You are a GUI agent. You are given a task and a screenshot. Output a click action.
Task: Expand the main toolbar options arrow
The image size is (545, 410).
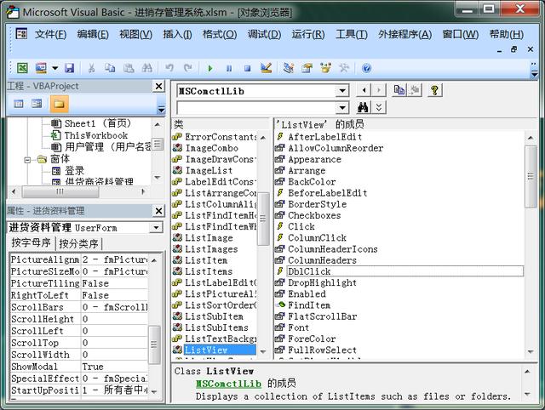534,71
